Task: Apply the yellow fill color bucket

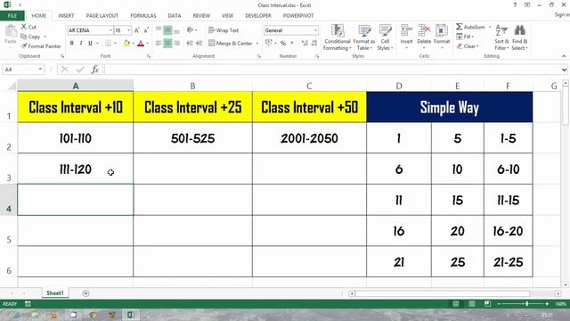Action: (x=126, y=44)
